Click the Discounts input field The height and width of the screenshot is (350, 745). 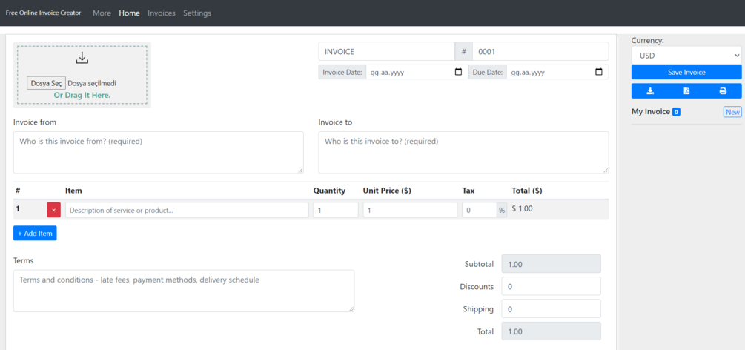pos(551,286)
